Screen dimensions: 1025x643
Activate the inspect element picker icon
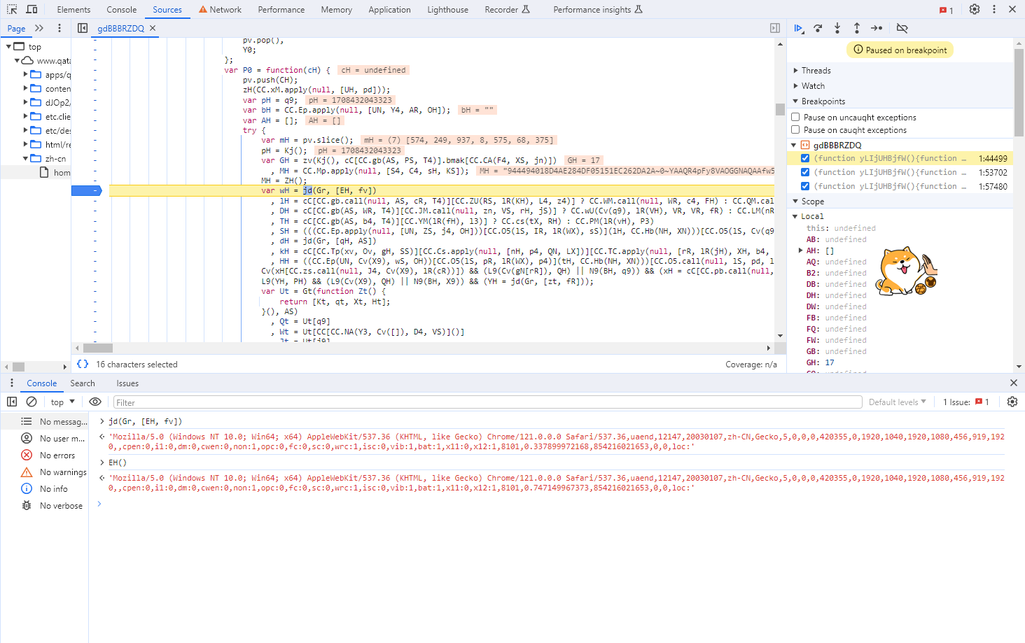pyautogui.click(x=12, y=9)
